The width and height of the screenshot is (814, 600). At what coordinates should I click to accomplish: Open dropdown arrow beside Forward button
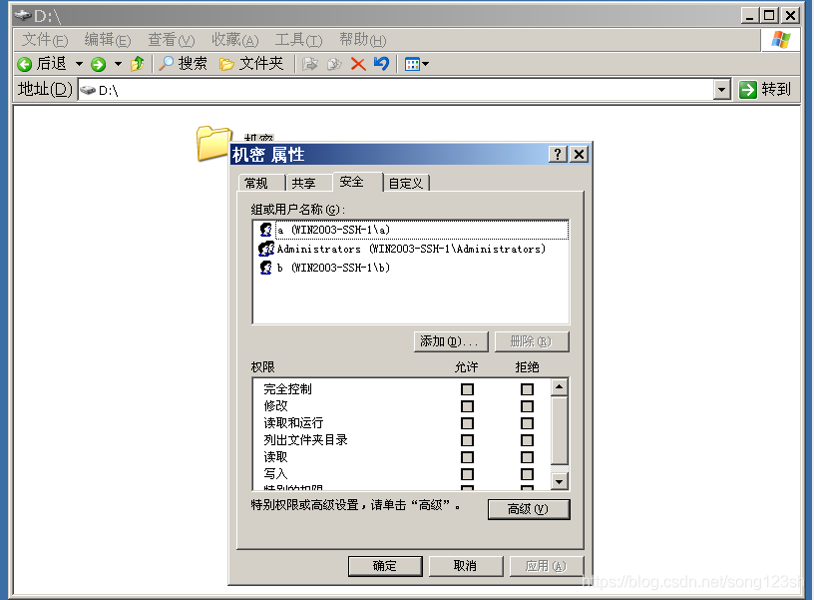[119, 64]
